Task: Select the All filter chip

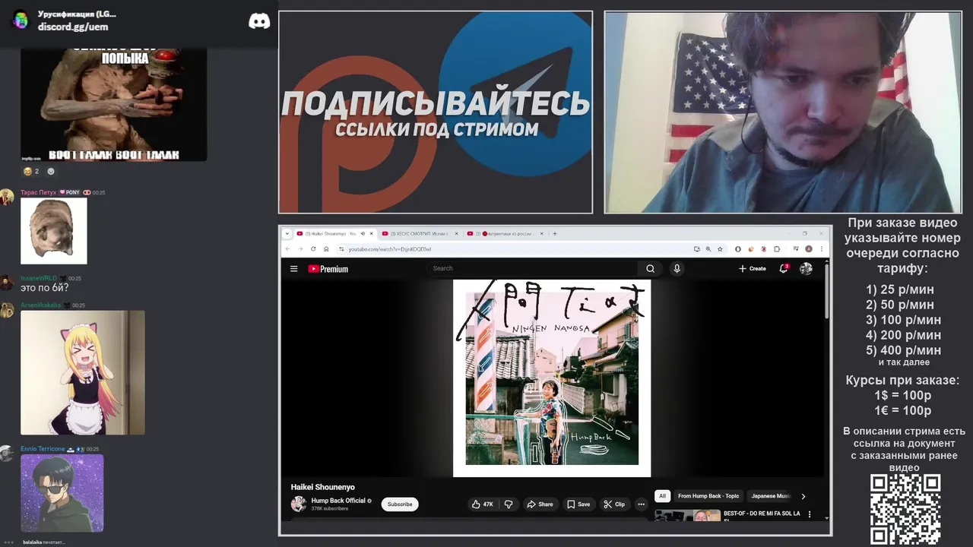Action: pyautogui.click(x=662, y=496)
